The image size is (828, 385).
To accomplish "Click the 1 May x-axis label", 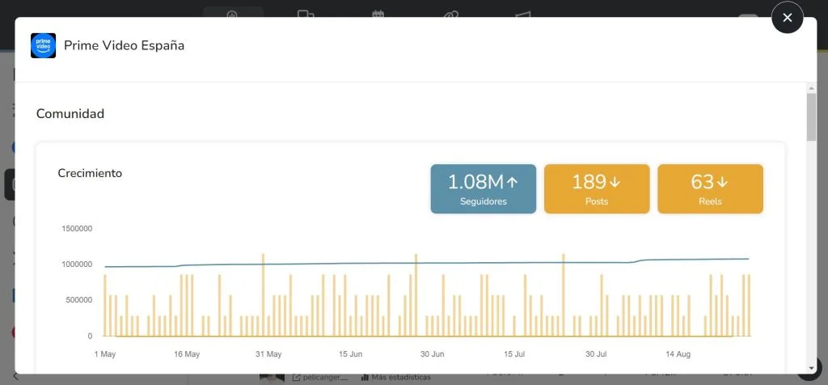I will 104,353.
